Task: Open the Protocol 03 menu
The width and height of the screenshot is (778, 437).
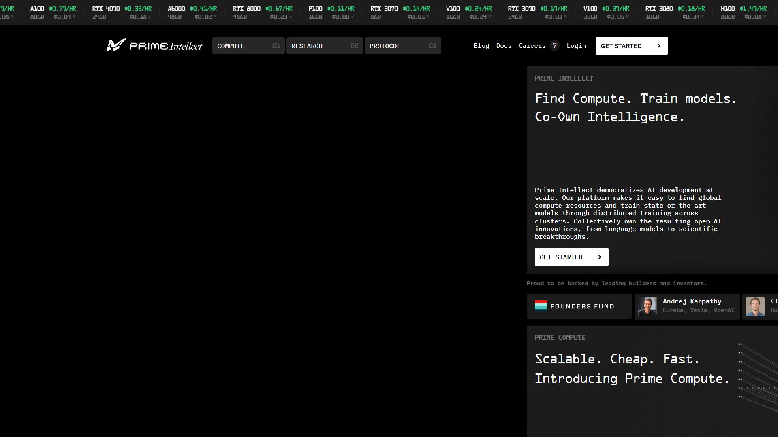Action: point(403,46)
